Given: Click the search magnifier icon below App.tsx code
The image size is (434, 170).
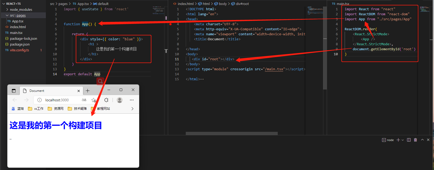Looking at the screenshot, I should tap(100, 81).
